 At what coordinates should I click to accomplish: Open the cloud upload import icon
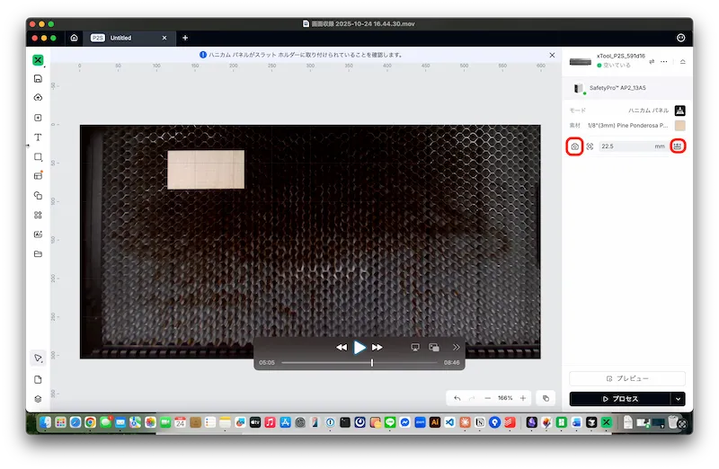click(x=38, y=98)
